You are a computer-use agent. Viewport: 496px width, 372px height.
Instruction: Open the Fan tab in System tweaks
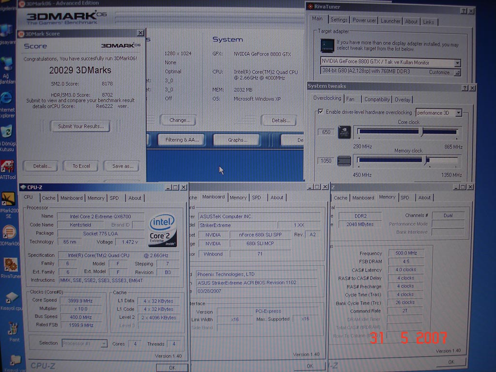(x=350, y=99)
